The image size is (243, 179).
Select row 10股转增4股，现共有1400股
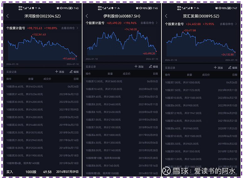tap(42, 163)
